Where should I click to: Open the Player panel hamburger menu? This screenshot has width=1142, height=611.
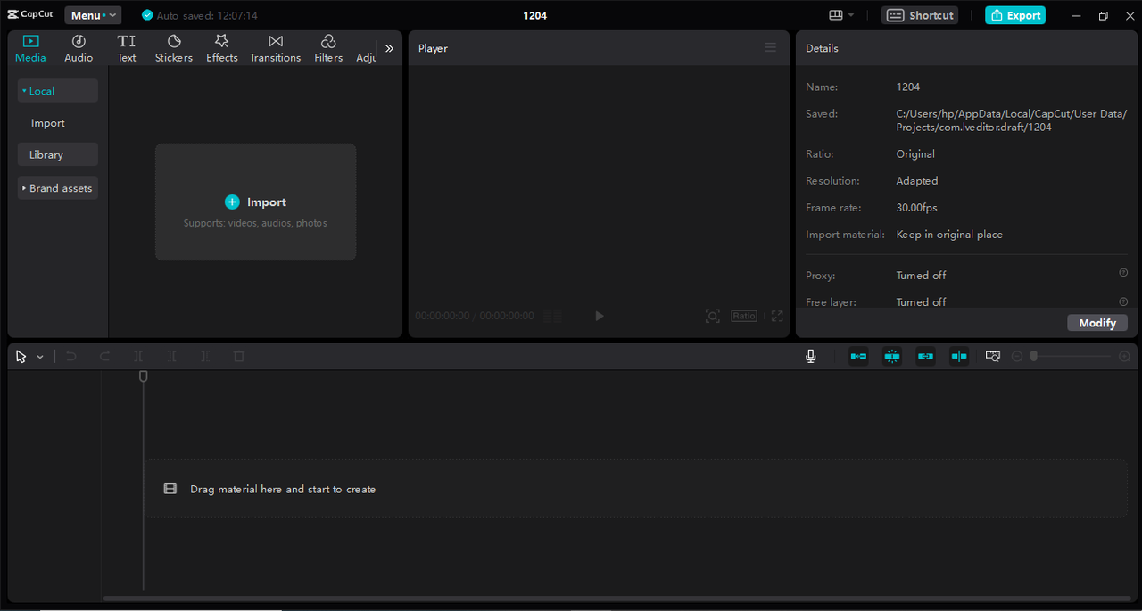click(771, 48)
